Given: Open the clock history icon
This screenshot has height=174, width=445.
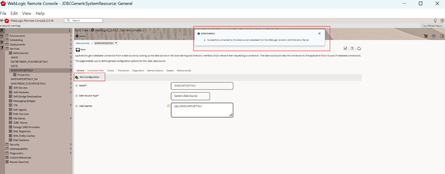Looking at the screenshot, I should (x=434, y=36).
